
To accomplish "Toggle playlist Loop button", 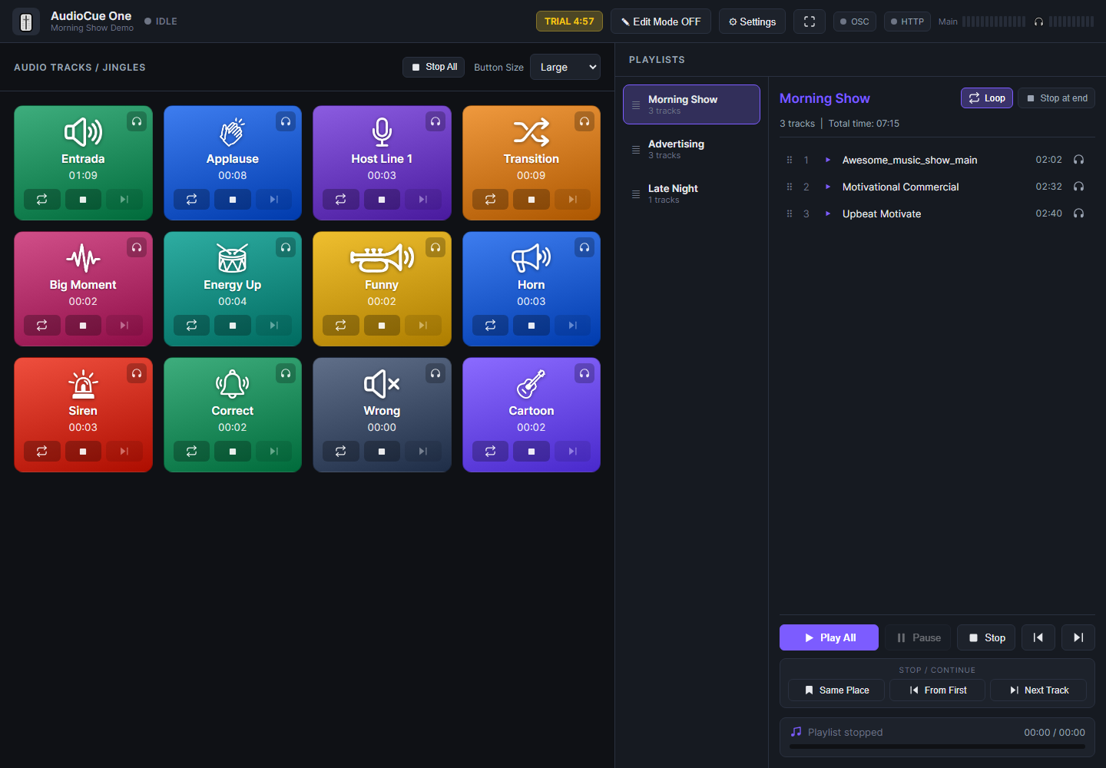I will [x=987, y=98].
